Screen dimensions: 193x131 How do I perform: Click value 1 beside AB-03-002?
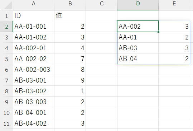coord(70,91)
